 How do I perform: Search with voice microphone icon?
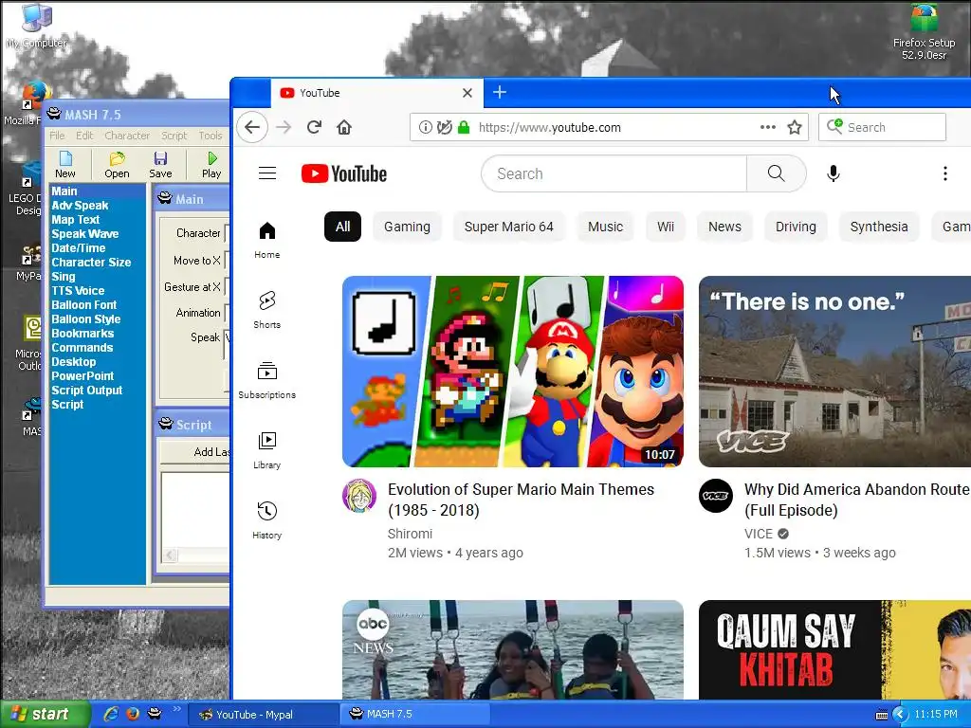(x=834, y=174)
